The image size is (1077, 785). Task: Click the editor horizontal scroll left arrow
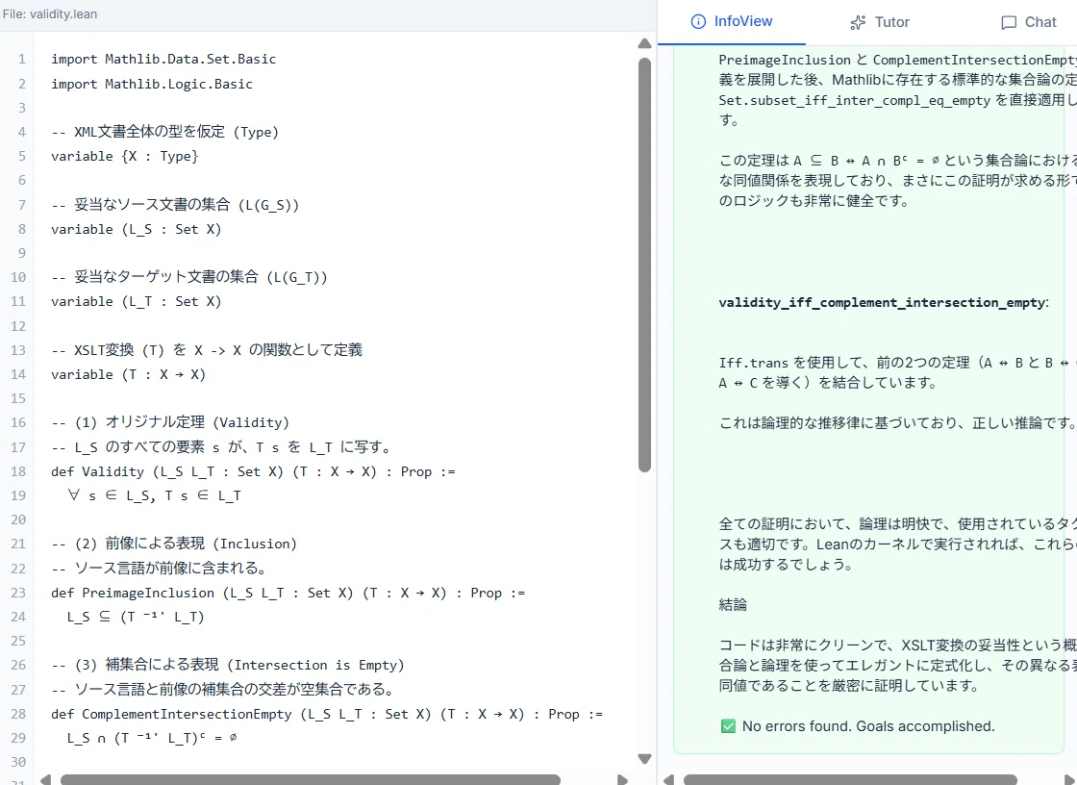pyautogui.click(x=45, y=779)
